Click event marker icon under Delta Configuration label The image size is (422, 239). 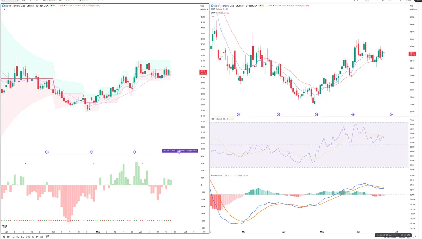pyautogui.click(x=179, y=152)
